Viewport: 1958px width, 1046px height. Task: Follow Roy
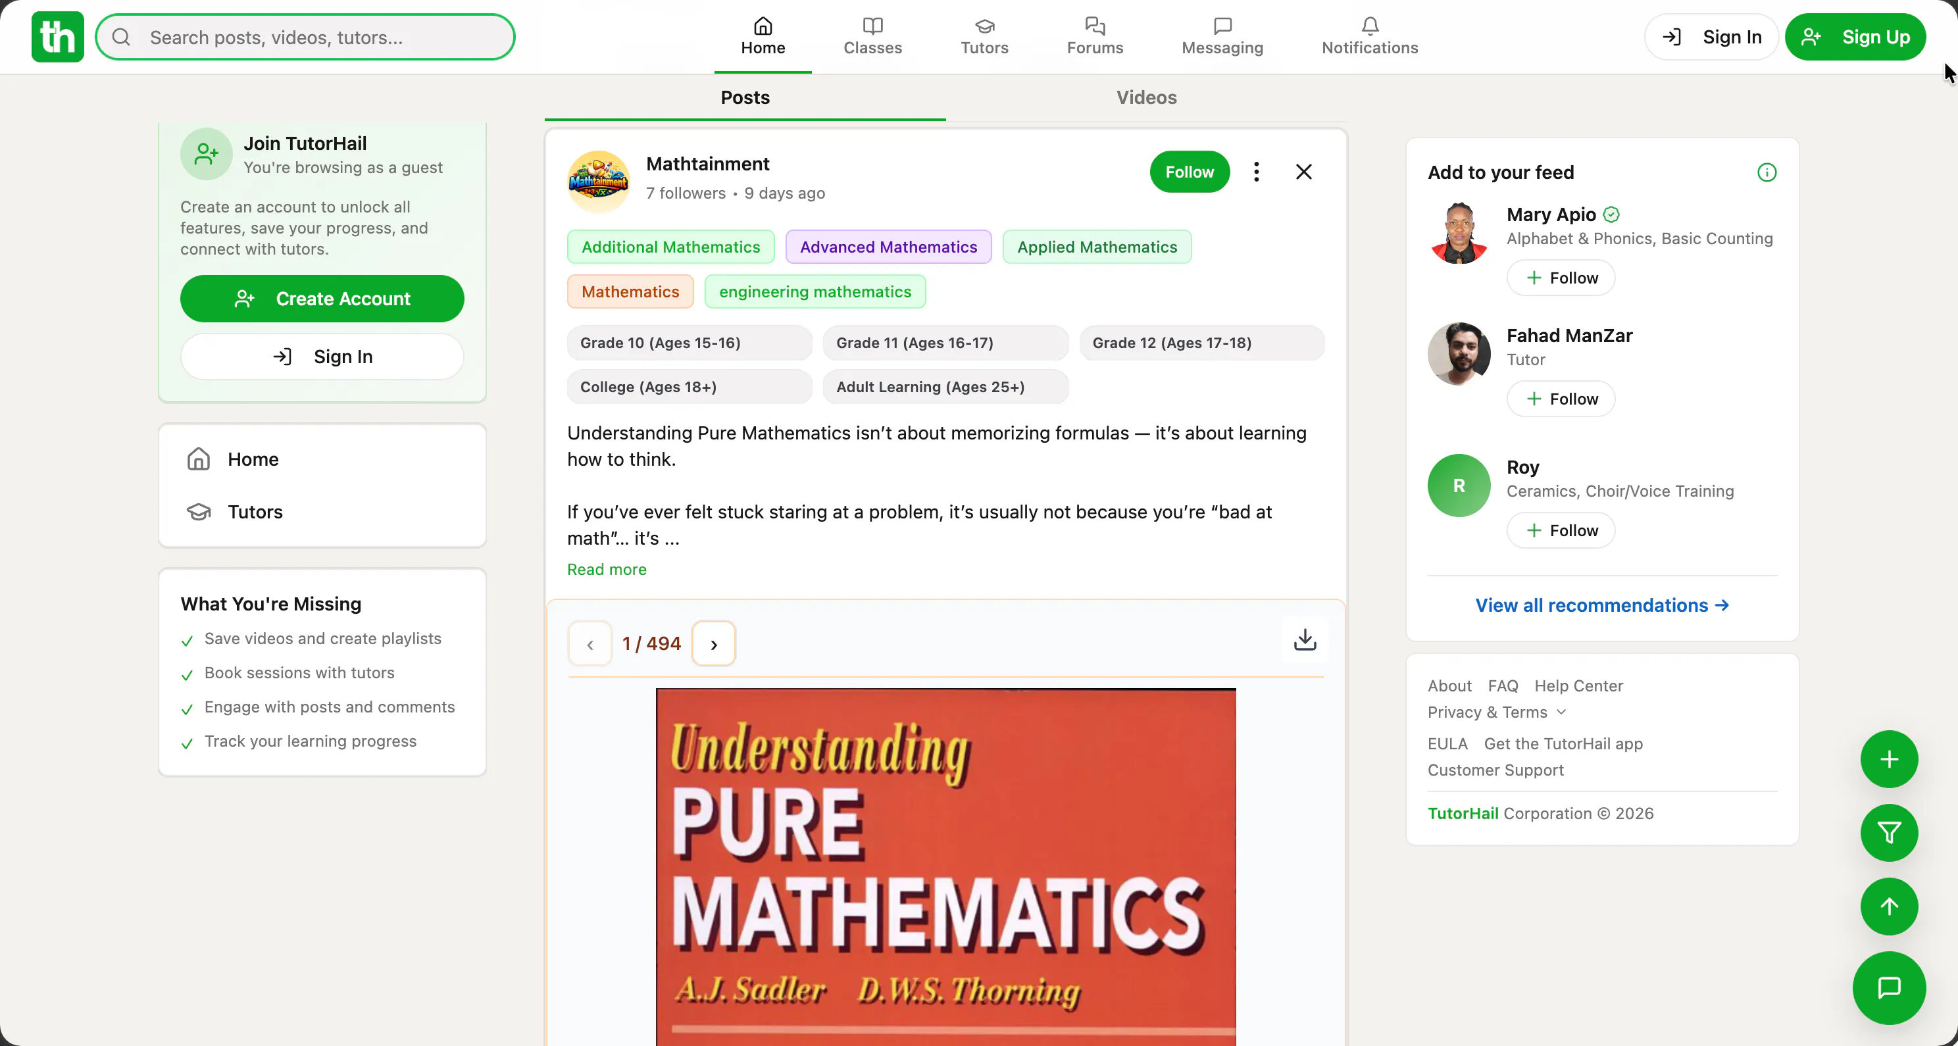coord(1561,531)
